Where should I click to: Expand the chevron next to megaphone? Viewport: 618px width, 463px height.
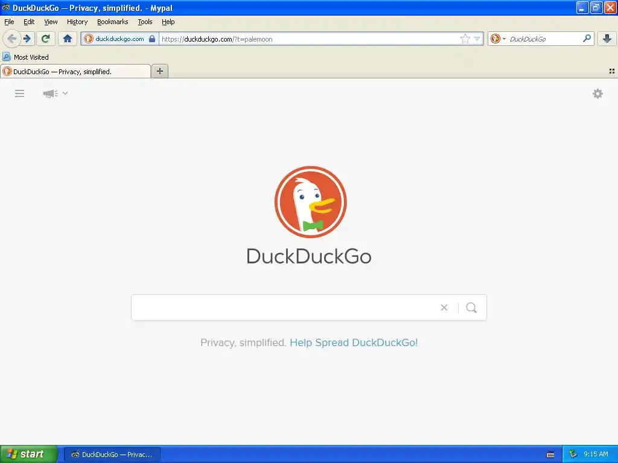[x=65, y=93]
